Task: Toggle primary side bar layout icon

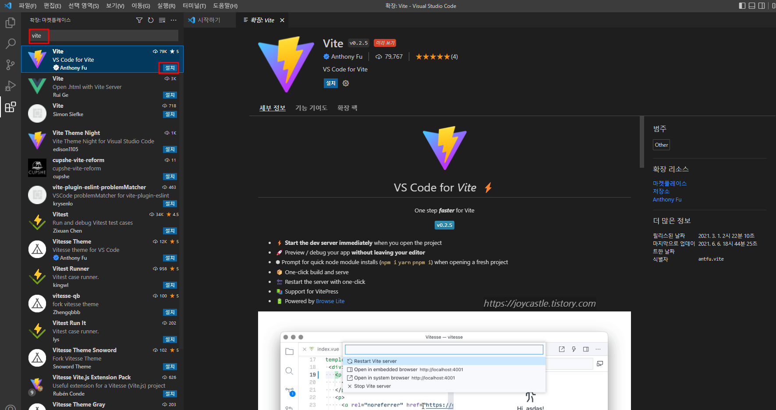Action: [x=742, y=6]
